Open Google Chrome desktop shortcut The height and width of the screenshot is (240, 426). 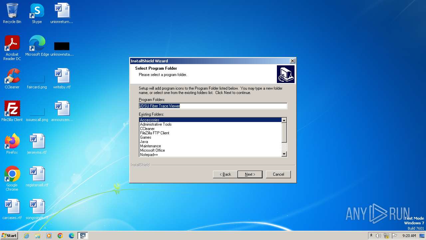(x=12, y=179)
